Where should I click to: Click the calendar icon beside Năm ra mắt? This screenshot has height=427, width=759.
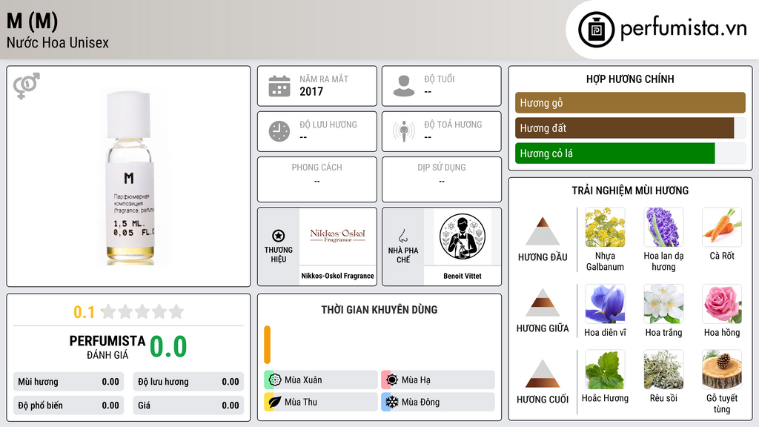[279, 86]
